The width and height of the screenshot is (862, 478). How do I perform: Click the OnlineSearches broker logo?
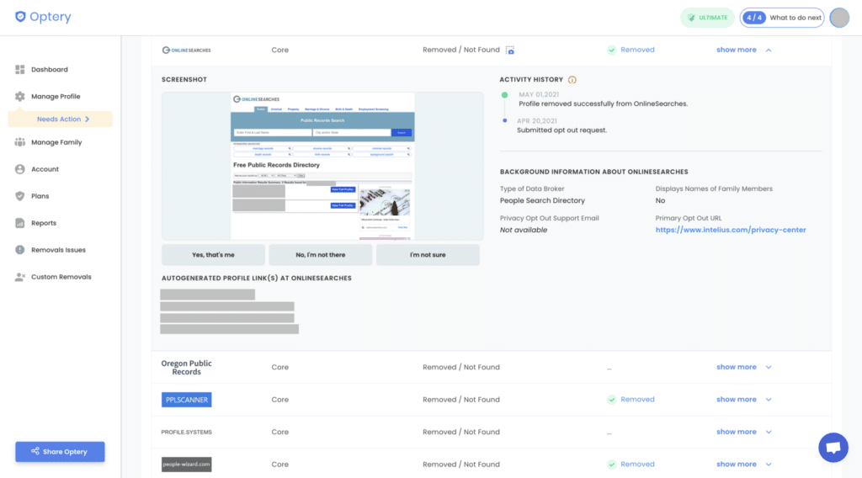(186, 50)
